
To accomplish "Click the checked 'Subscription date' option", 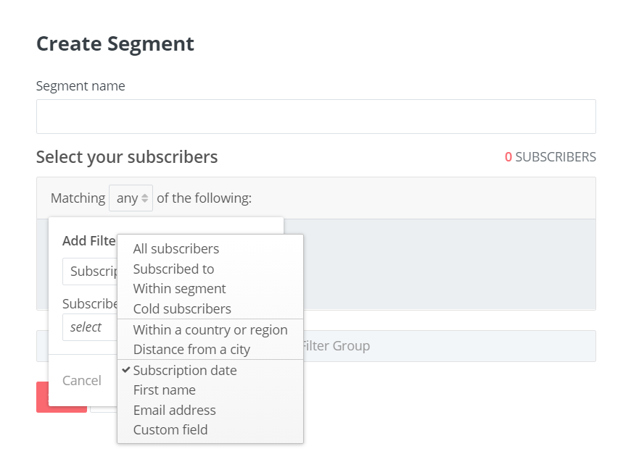I will click(185, 371).
